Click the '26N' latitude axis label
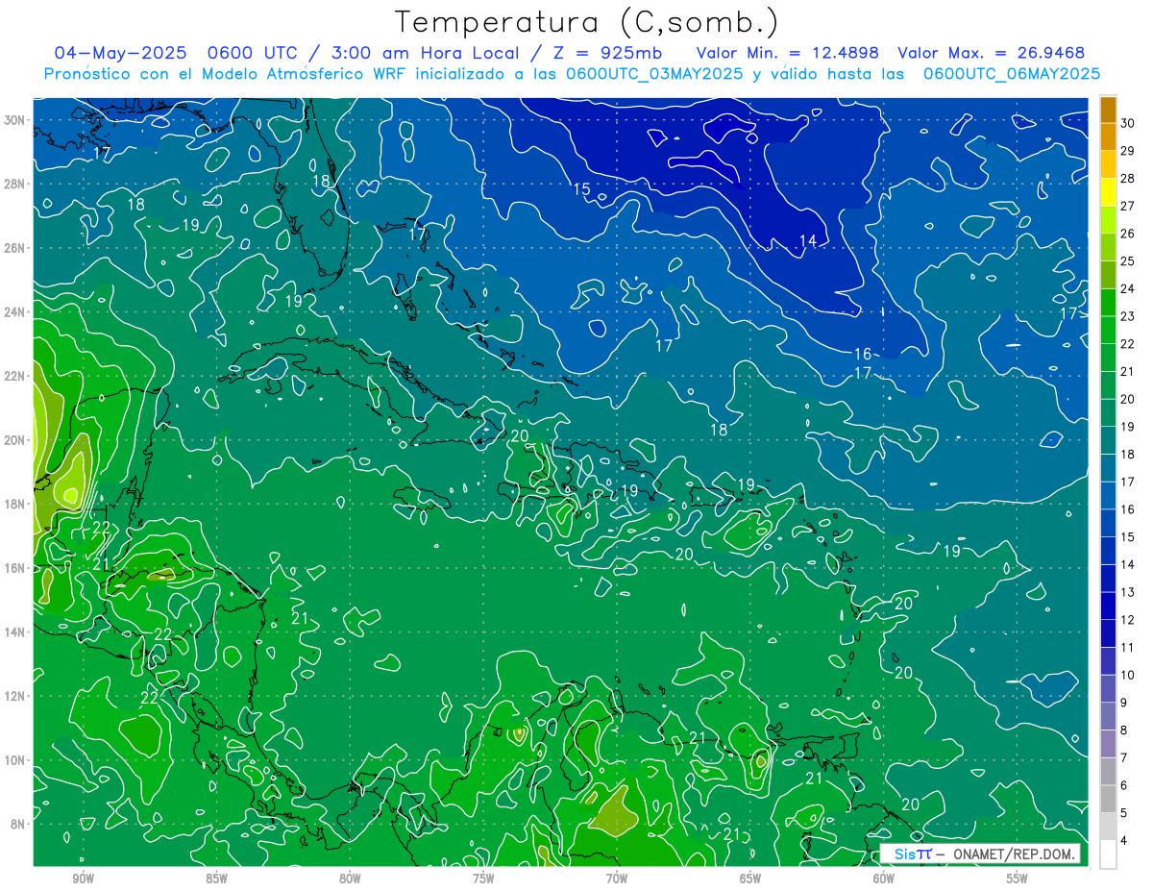The image size is (1153, 891). tap(16, 248)
